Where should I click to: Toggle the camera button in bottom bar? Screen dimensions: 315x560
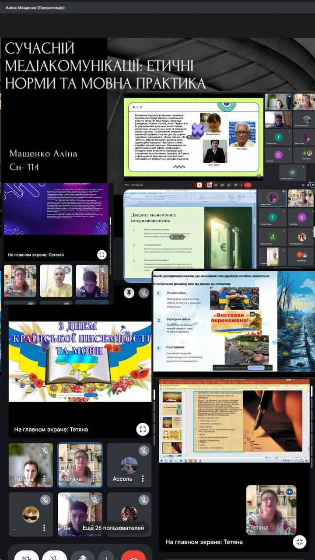(26, 555)
